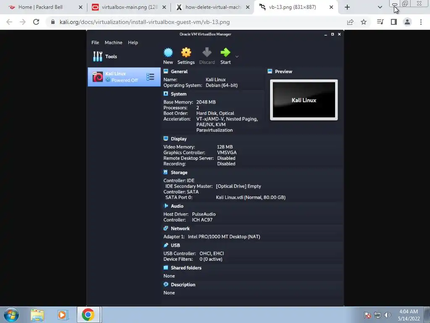Switch to the virtualbox-main.png tab
The width and height of the screenshot is (430, 323).
tap(129, 7)
